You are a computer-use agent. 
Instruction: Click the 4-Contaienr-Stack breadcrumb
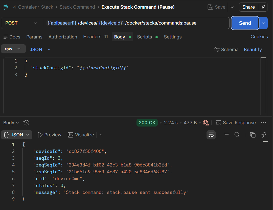click(x=33, y=7)
